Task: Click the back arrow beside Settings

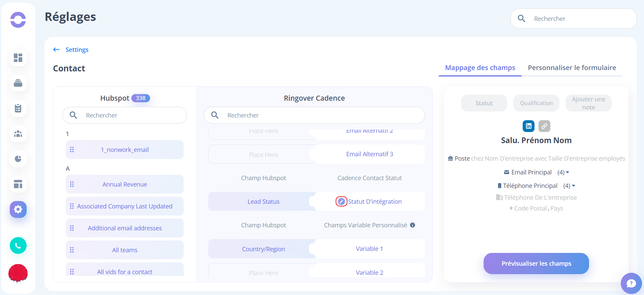Action: coord(56,50)
